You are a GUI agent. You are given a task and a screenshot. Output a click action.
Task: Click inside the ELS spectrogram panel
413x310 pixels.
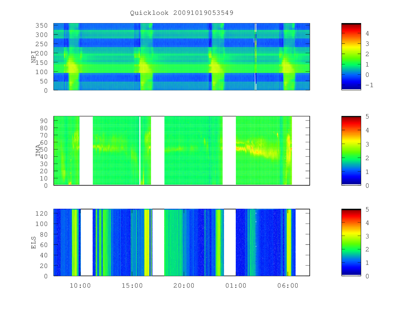coord(182,242)
